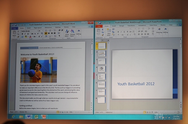Click Fit slide to window icon in PowerPoint
The width and height of the screenshot is (188, 124).
[178, 112]
